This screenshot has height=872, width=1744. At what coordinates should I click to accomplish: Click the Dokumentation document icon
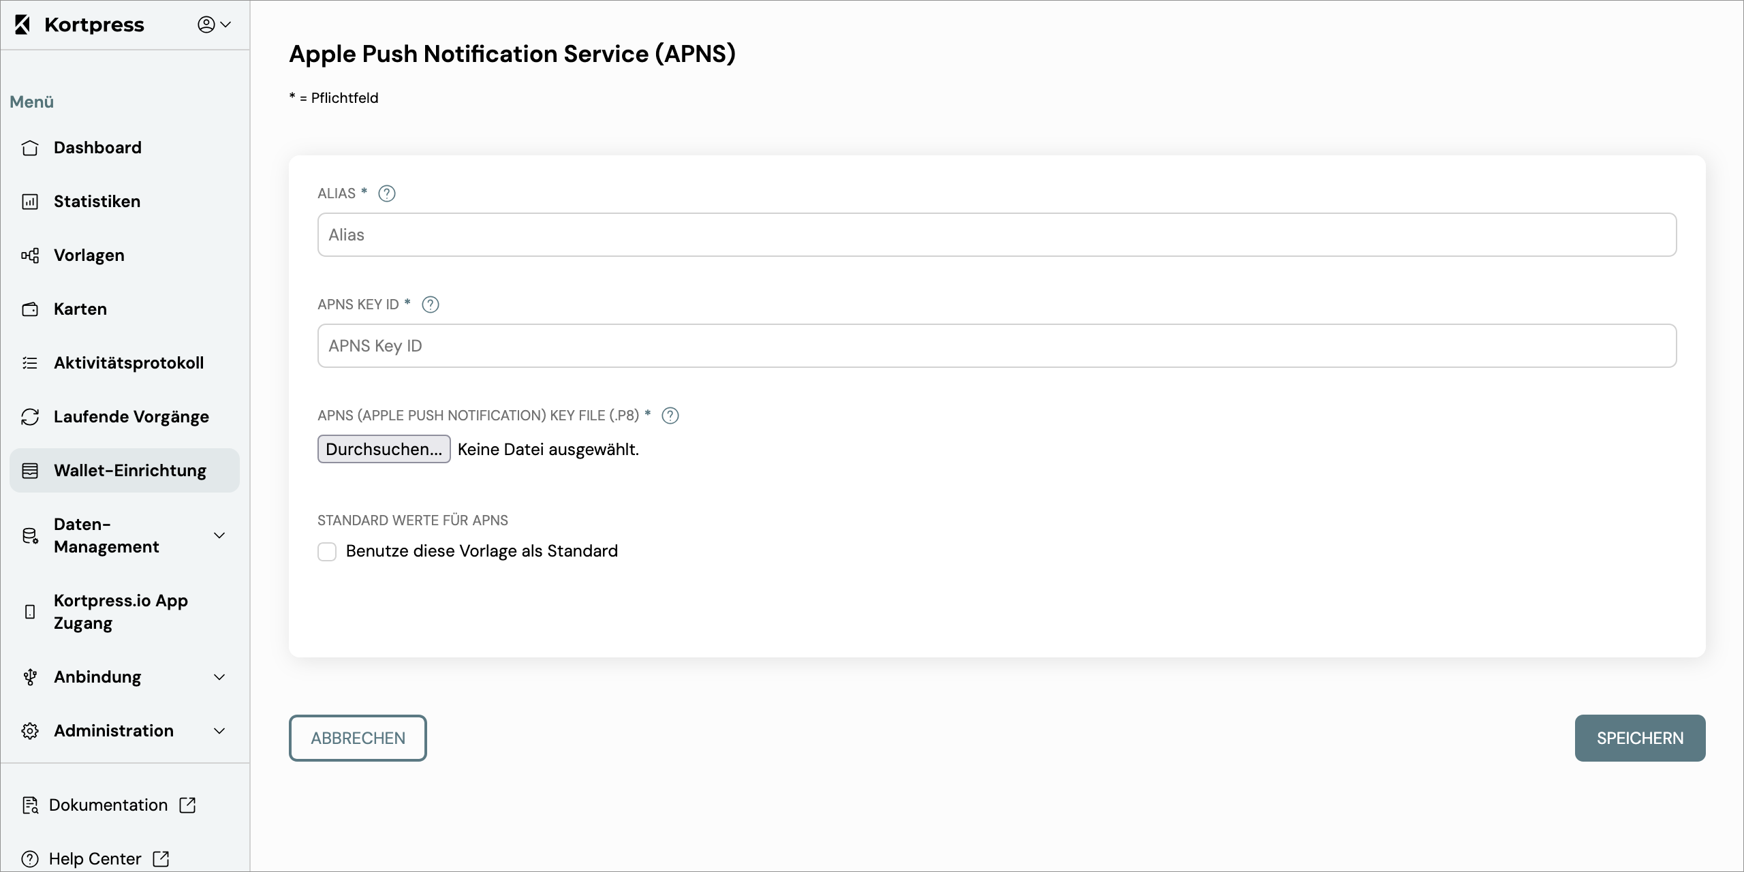(30, 805)
